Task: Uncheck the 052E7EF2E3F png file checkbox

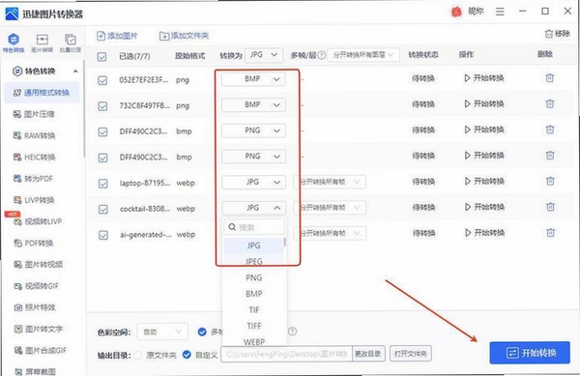Action: pyautogui.click(x=102, y=80)
